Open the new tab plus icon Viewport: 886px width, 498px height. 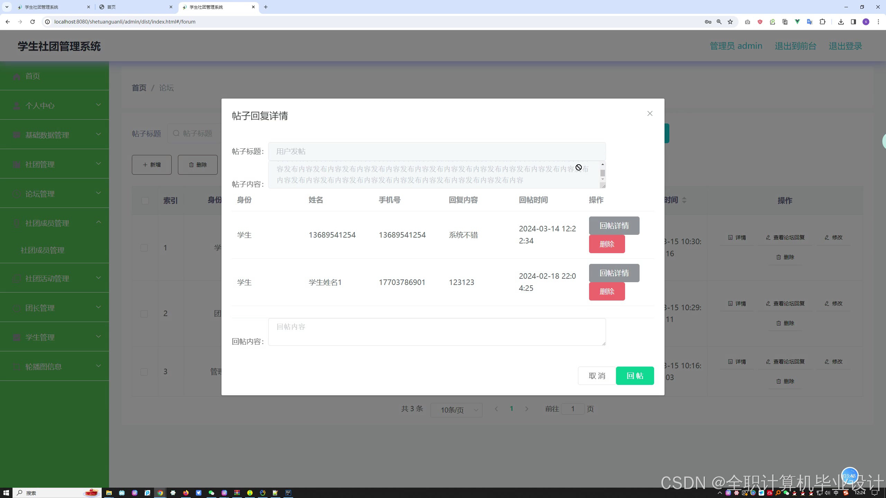pyautogui.click(x=265, y=7)
